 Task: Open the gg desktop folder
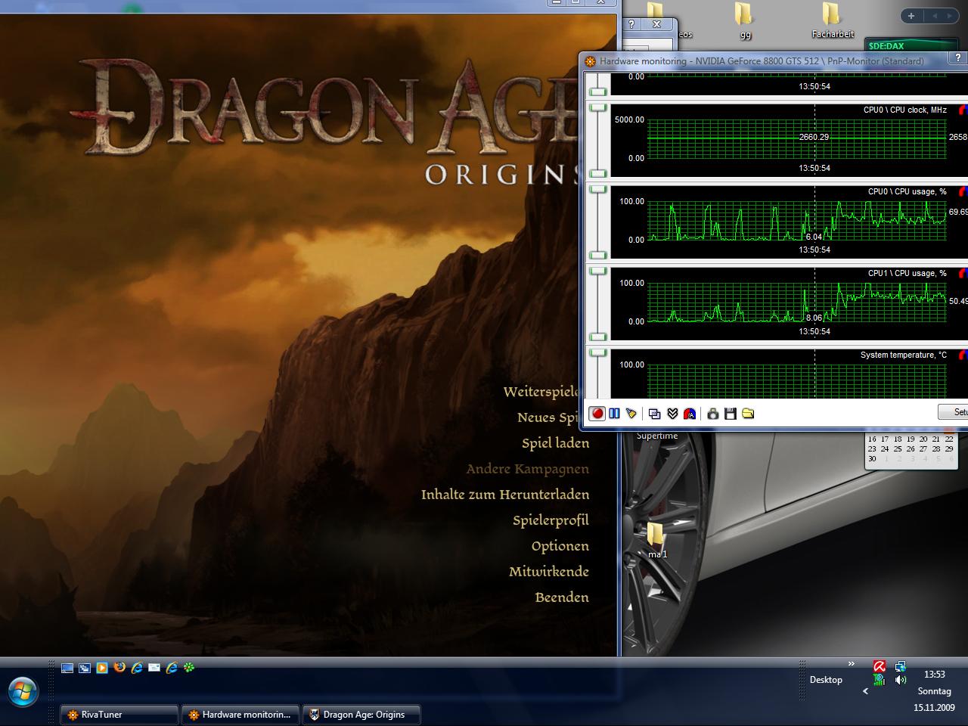point(745,20)
